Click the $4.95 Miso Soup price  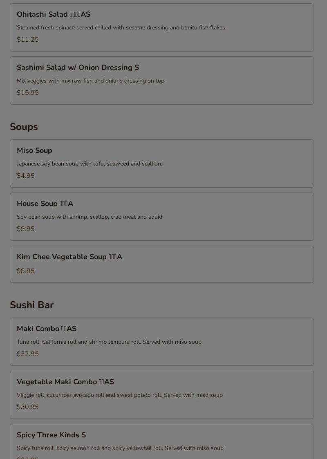[x=26, y=176]
